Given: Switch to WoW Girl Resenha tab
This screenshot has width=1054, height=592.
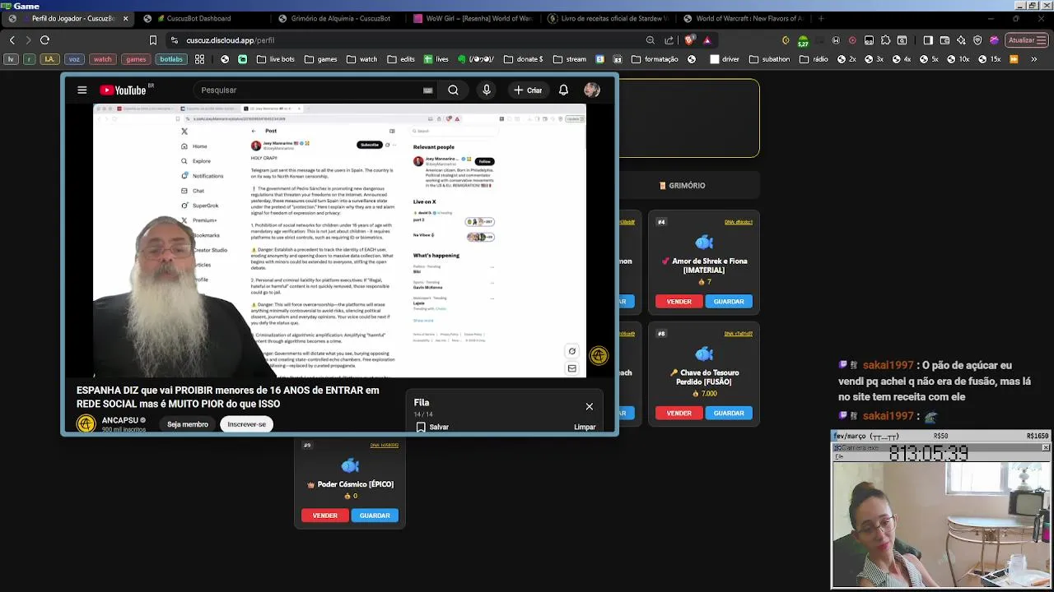Looking at the screenshot, I should coord(474,18).
